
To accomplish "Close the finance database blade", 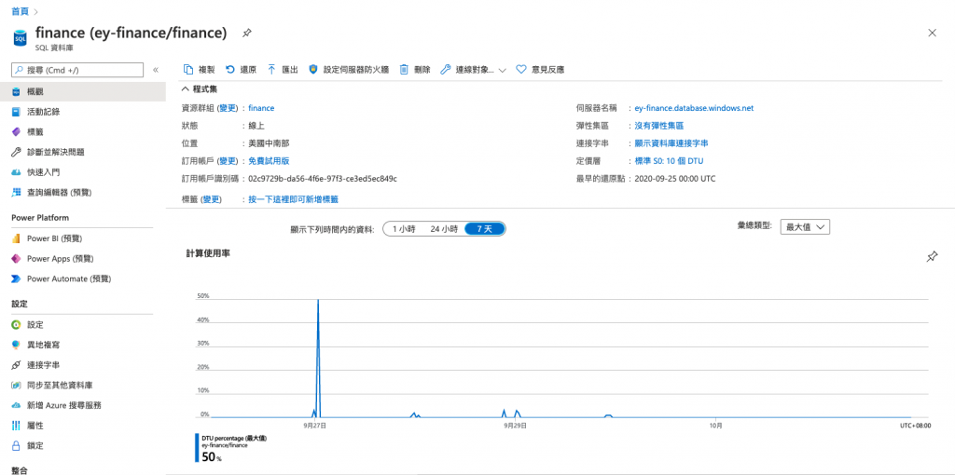I will [x=932, y=33].
